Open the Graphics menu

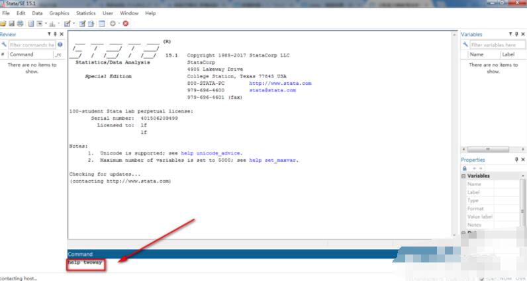(x=59, y=13)
